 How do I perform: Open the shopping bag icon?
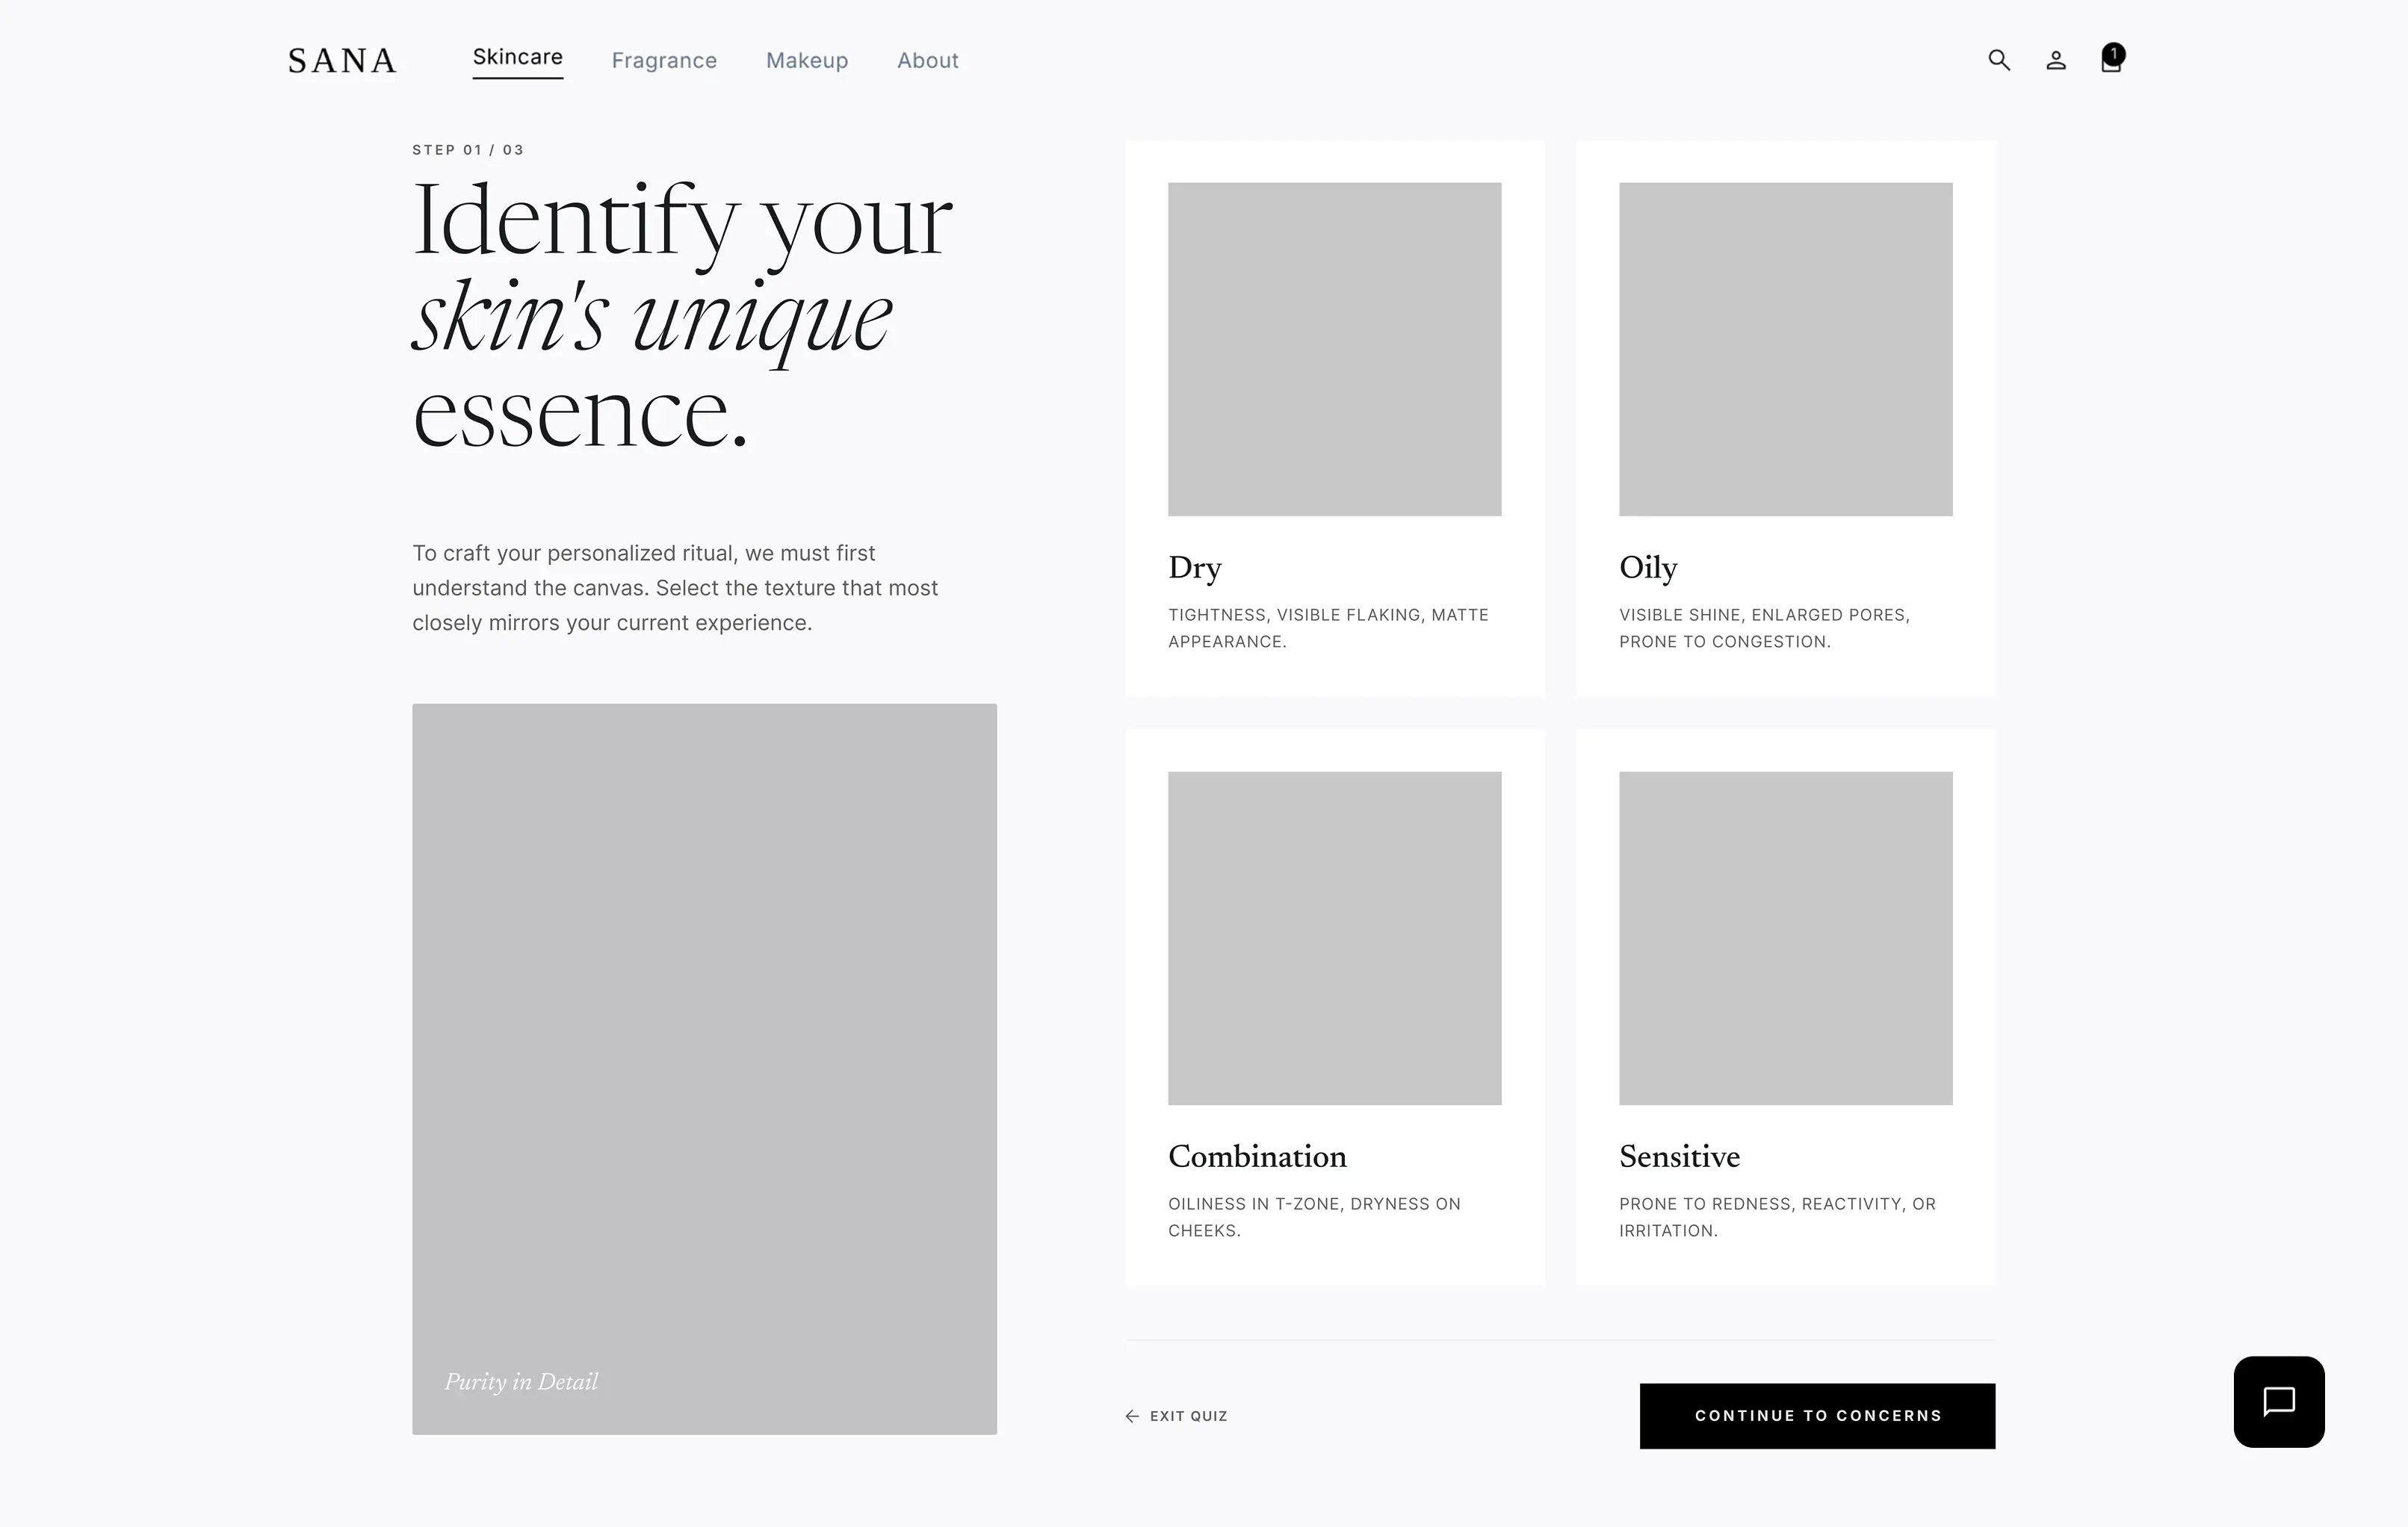pyautogui.click(x=2110, y=64)
